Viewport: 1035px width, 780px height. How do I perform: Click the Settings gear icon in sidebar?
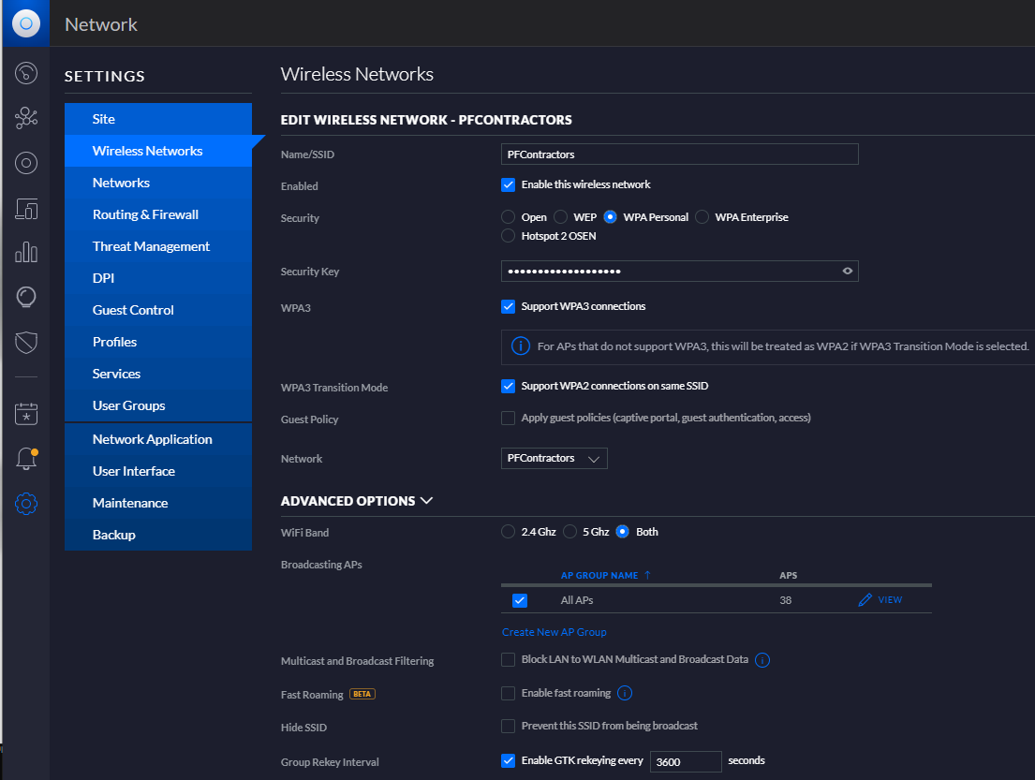[26, 504]
